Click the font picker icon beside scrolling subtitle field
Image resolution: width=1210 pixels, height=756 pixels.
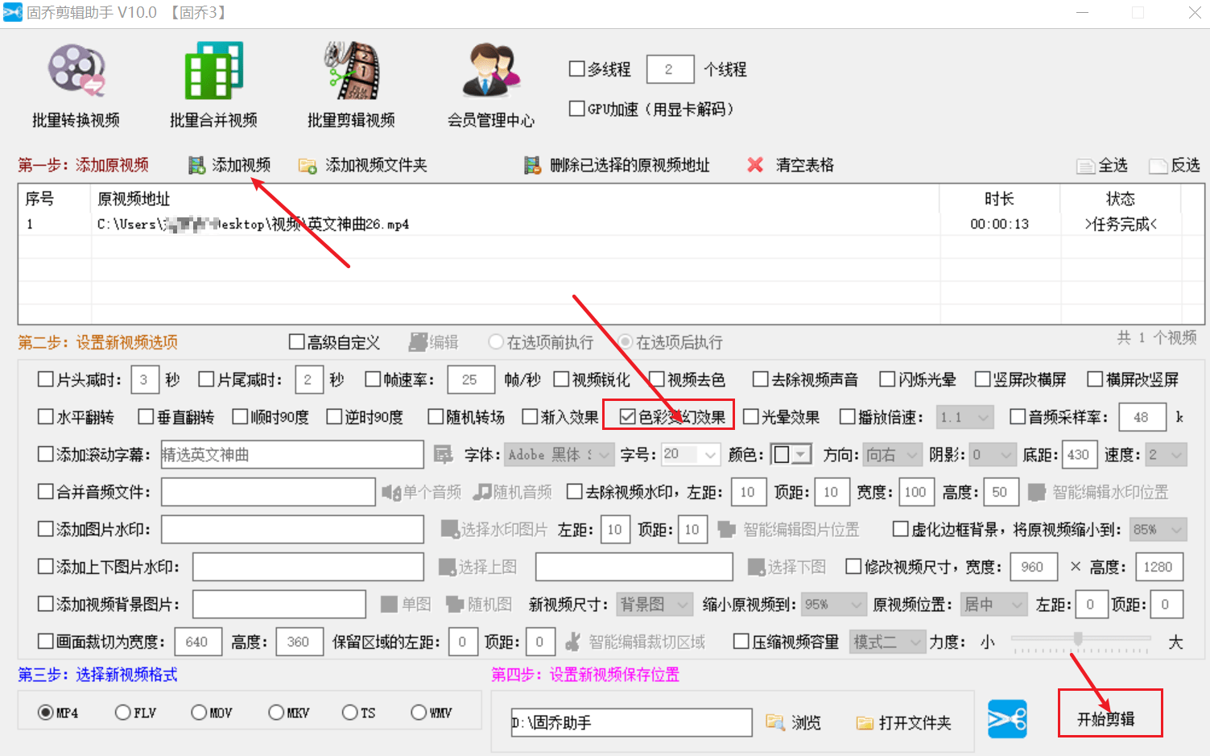(443, 455)
